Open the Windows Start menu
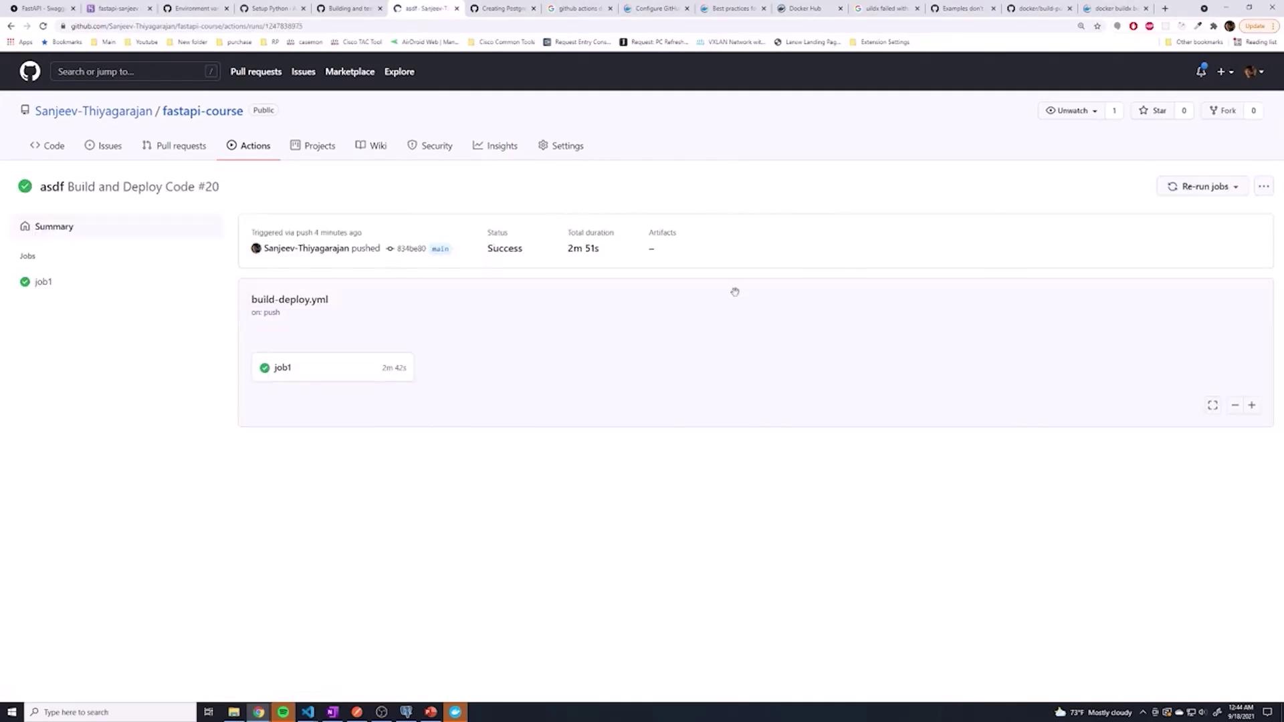 pos(11,712)
